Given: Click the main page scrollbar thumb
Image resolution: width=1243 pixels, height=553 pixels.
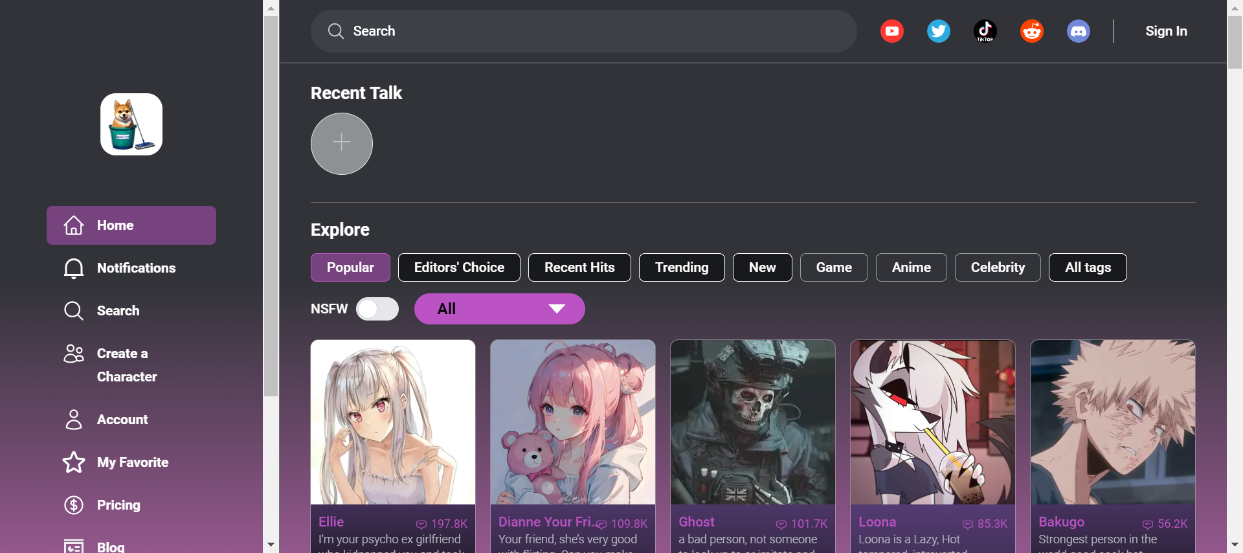Looking at the screenshot, I should point(1235,42).
